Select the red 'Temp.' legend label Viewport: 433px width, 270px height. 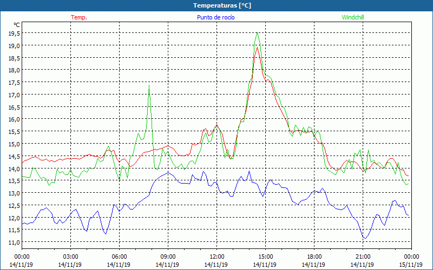[x=79, y=17]
